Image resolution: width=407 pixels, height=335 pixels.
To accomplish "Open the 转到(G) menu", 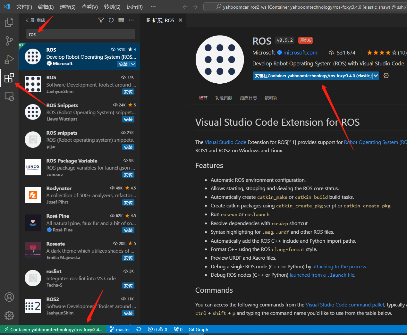I will (x=112, y=7).
